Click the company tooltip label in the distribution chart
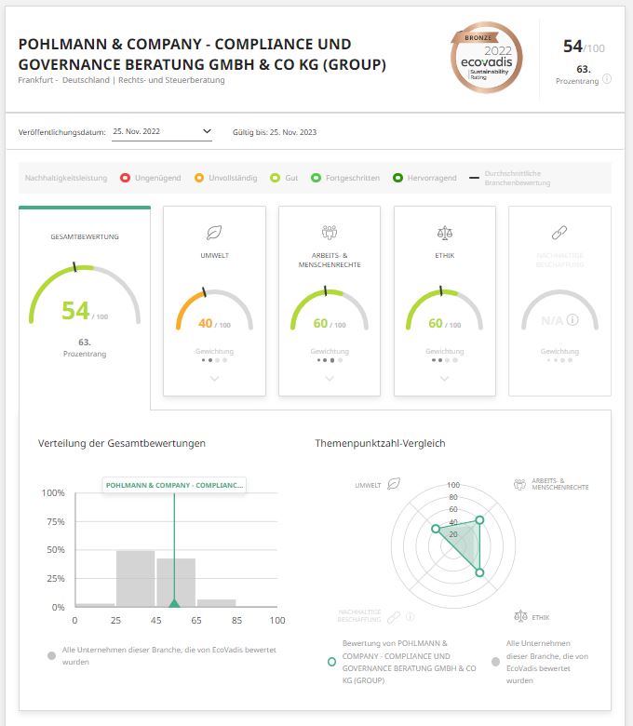The width and height of the screenshot is (633, 726). [174, 485]
